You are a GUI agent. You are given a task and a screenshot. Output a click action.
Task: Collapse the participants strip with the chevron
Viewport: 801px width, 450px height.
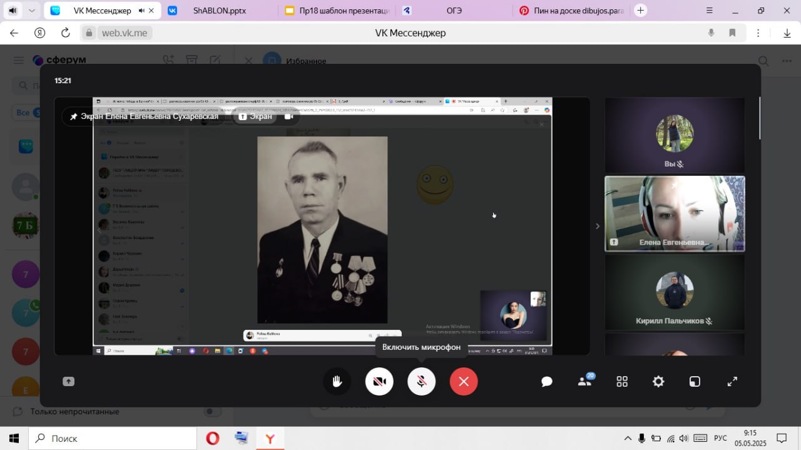pyautogui.click(x=597, y=226)
